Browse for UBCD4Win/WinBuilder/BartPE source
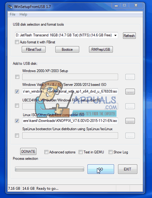 coord(130,106)
